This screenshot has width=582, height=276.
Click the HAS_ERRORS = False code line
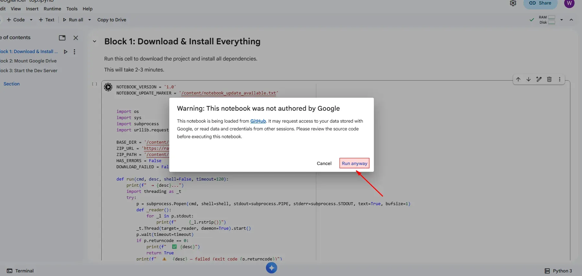139,161
